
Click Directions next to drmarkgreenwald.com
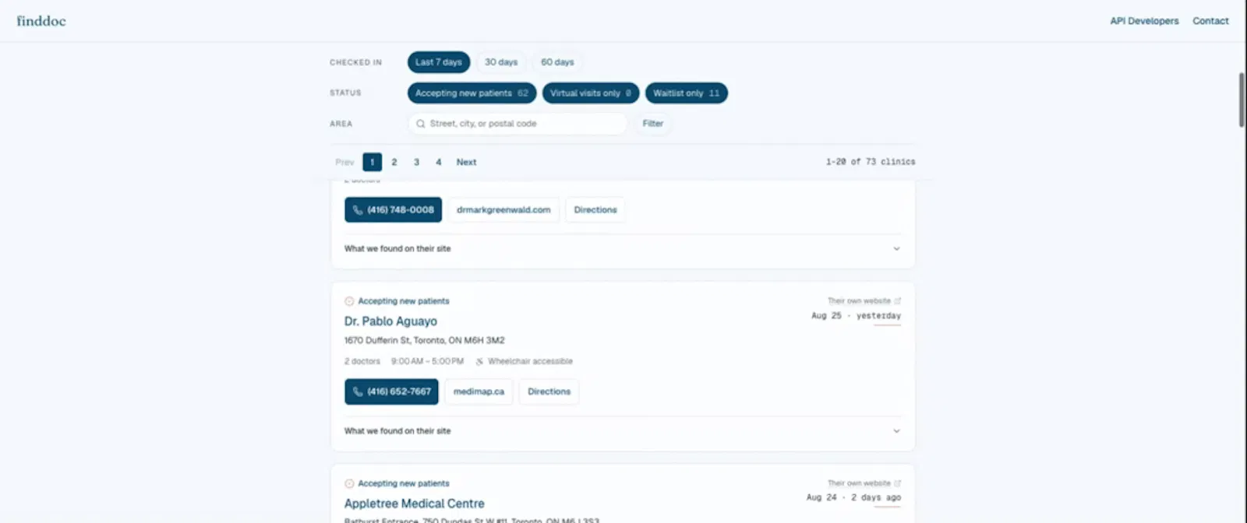tap(595, 209)
